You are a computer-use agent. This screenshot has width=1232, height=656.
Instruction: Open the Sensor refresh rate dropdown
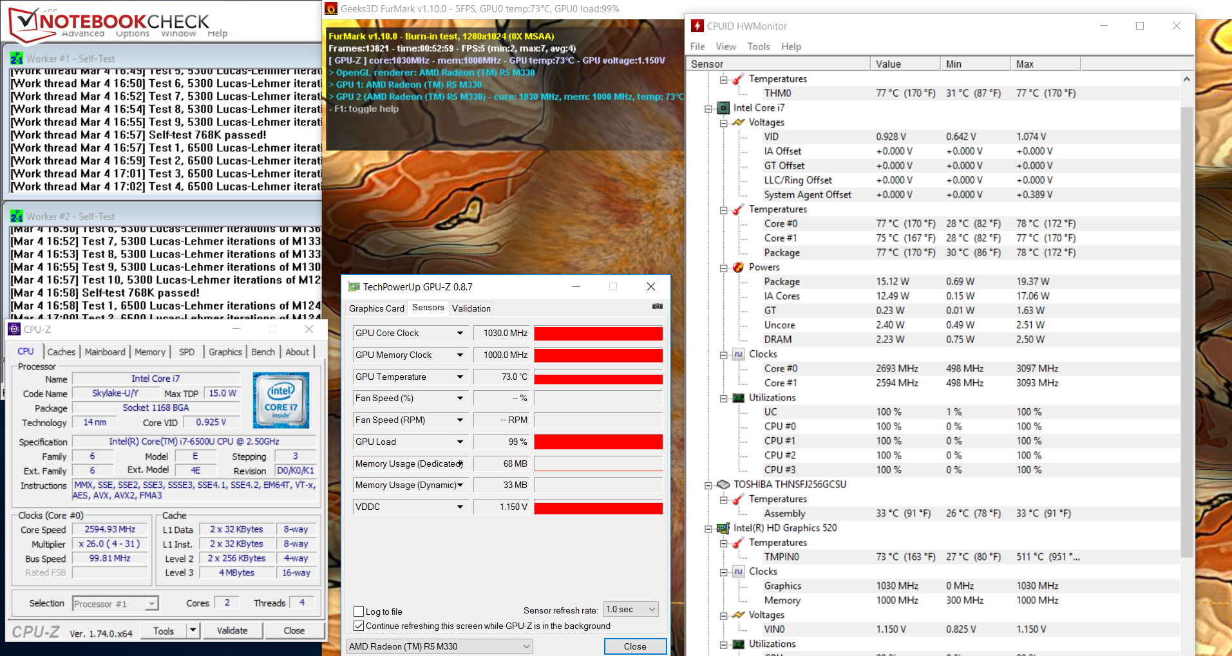click(631, 609)
